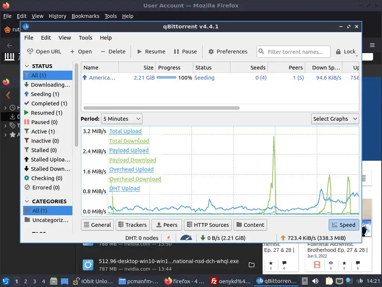The image size is (382, 287).
Task: Filter by Seeding (1) status
Action: [48, 94]
